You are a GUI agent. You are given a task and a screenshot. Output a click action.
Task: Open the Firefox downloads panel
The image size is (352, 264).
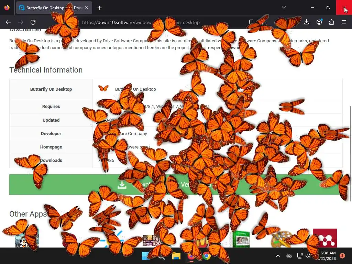306,22
